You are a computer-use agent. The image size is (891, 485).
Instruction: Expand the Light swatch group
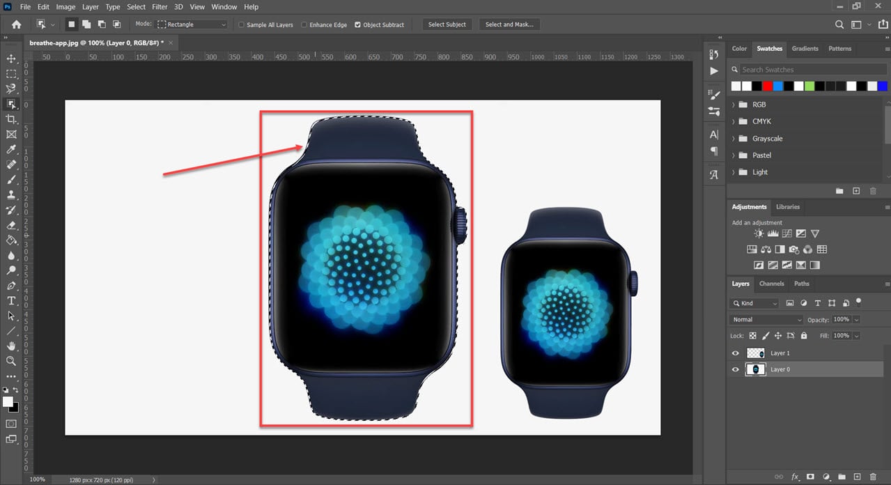click(734, 172)
